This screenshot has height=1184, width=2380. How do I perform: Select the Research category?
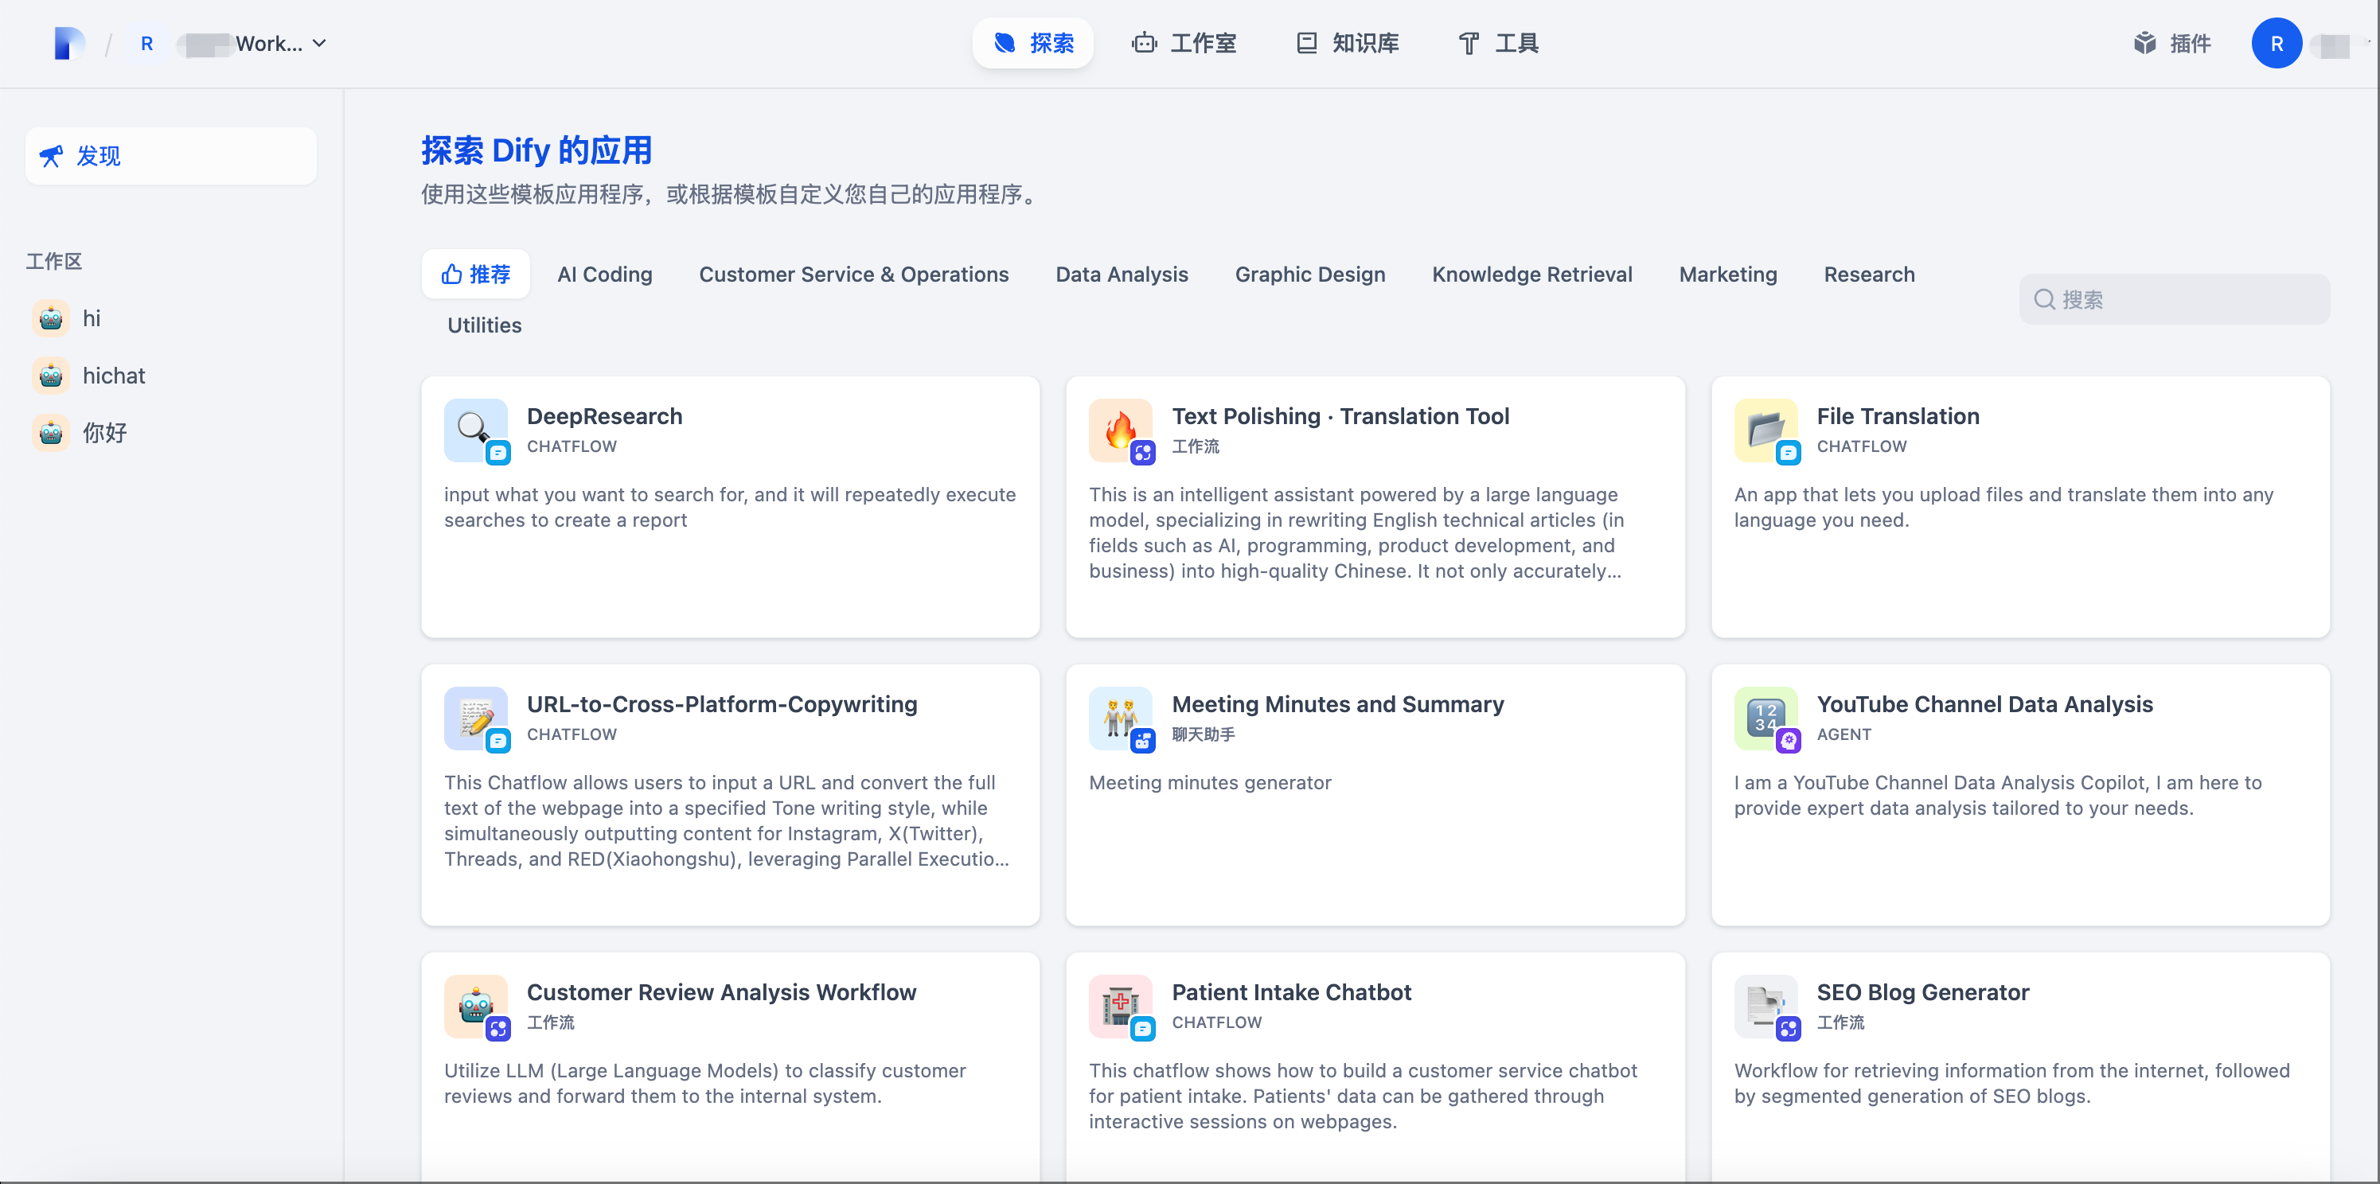coord(1869,275)
